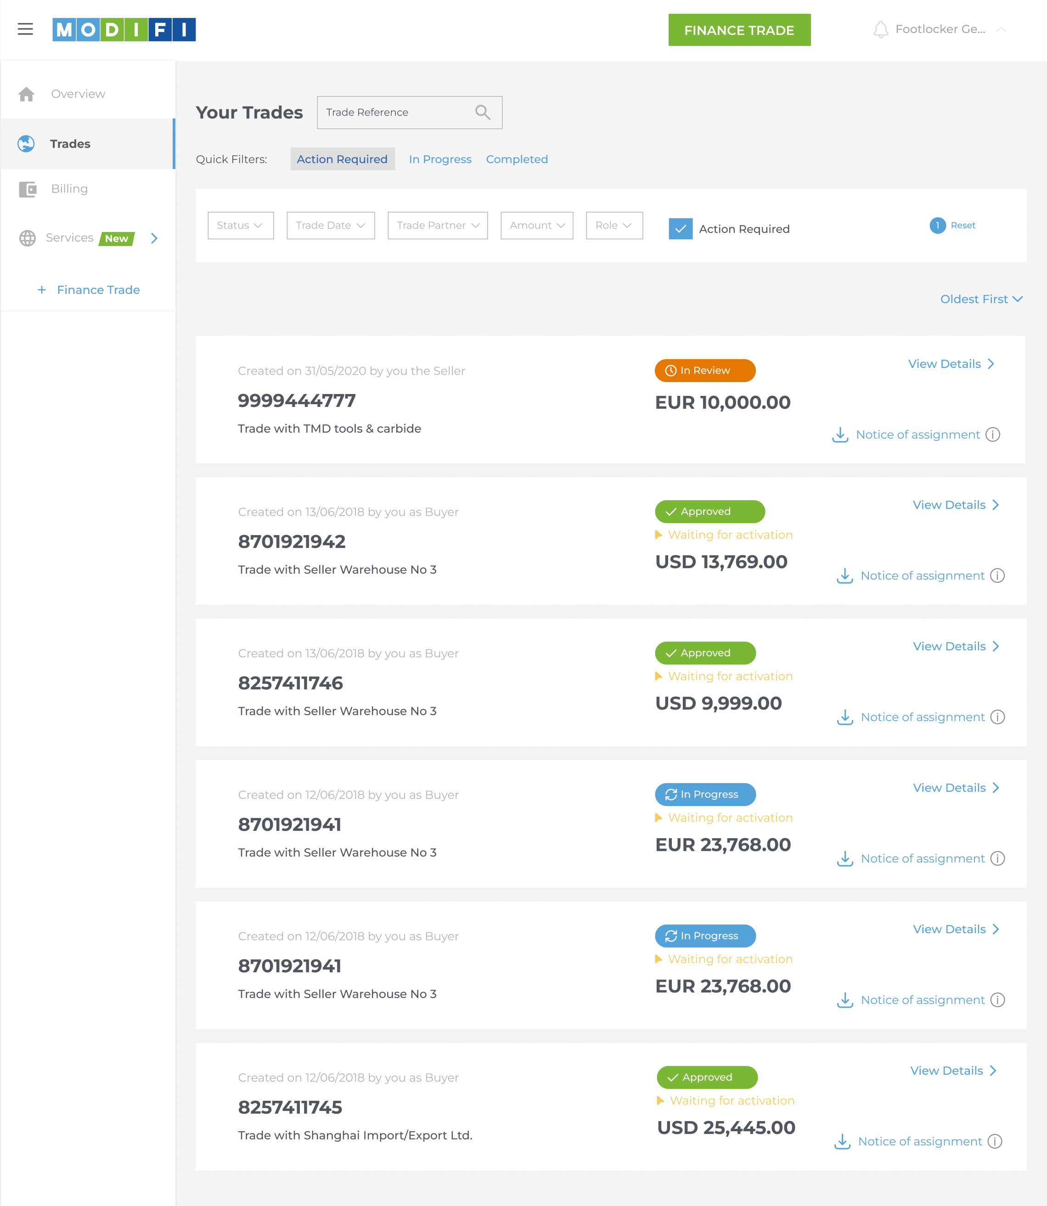Click the Services globe icon

[x=28, y=238]
